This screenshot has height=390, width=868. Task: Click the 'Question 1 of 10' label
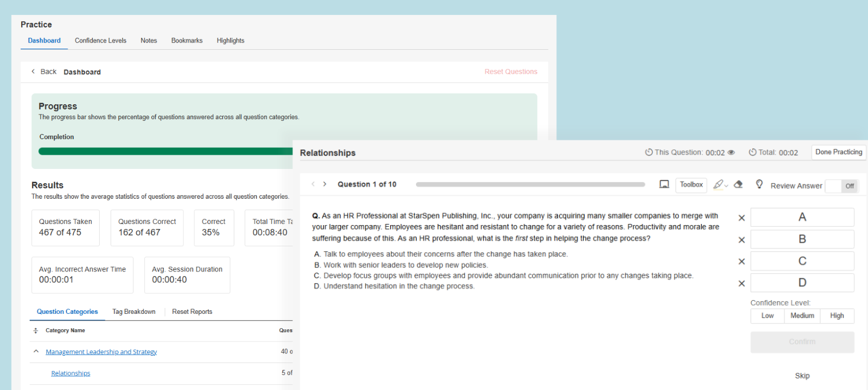[x=367, y=184]
